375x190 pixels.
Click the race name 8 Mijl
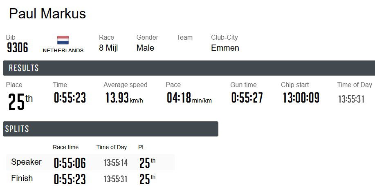pyautogui.click(x=108, y=48)
